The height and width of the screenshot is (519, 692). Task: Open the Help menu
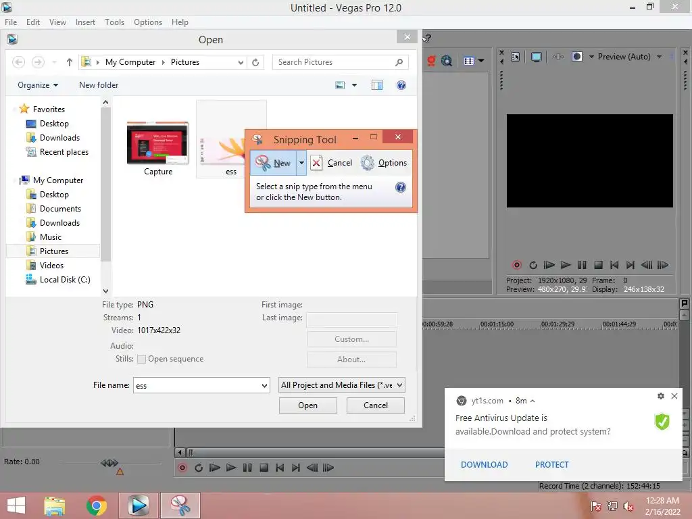pos(180,22)
